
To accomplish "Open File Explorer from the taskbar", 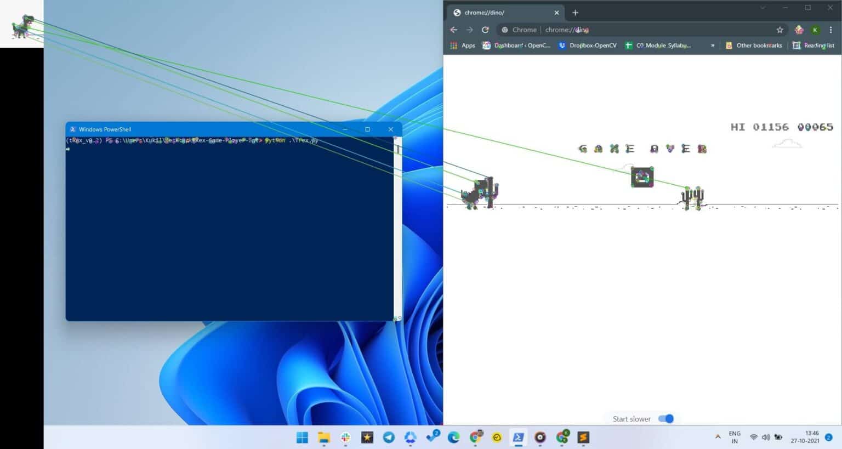I will tap(324, 437).
